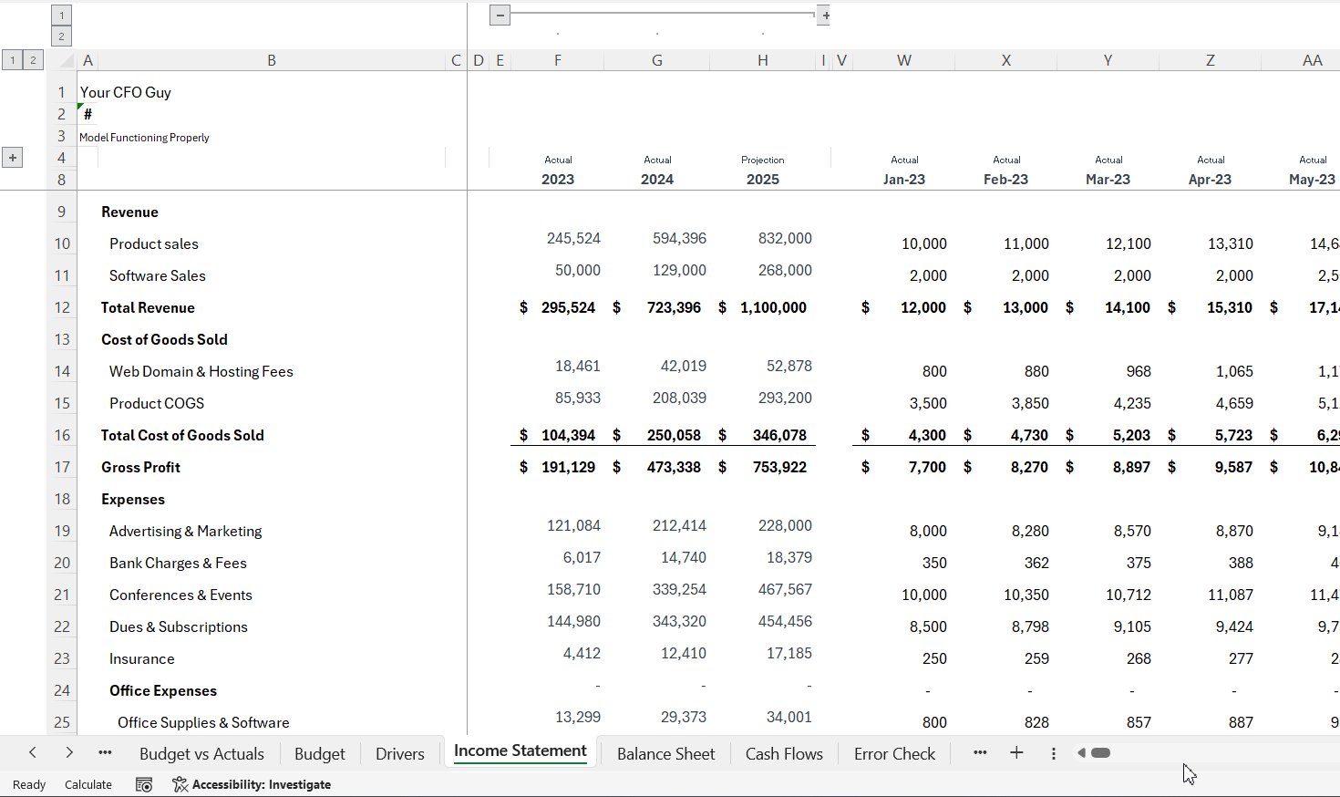Viewport: 1340px width, 797px height.
Task: Click 2023 Conferences & Events value 158,710
Action: tap(573, 589)
